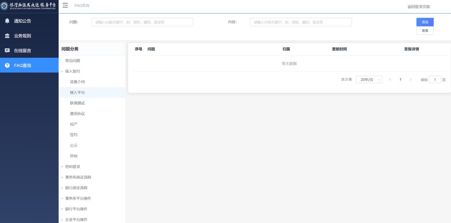The width and height of the screenshot is (451, 223).
Task: Collapse the 接入指引 category
Action: tap(62, 71)
